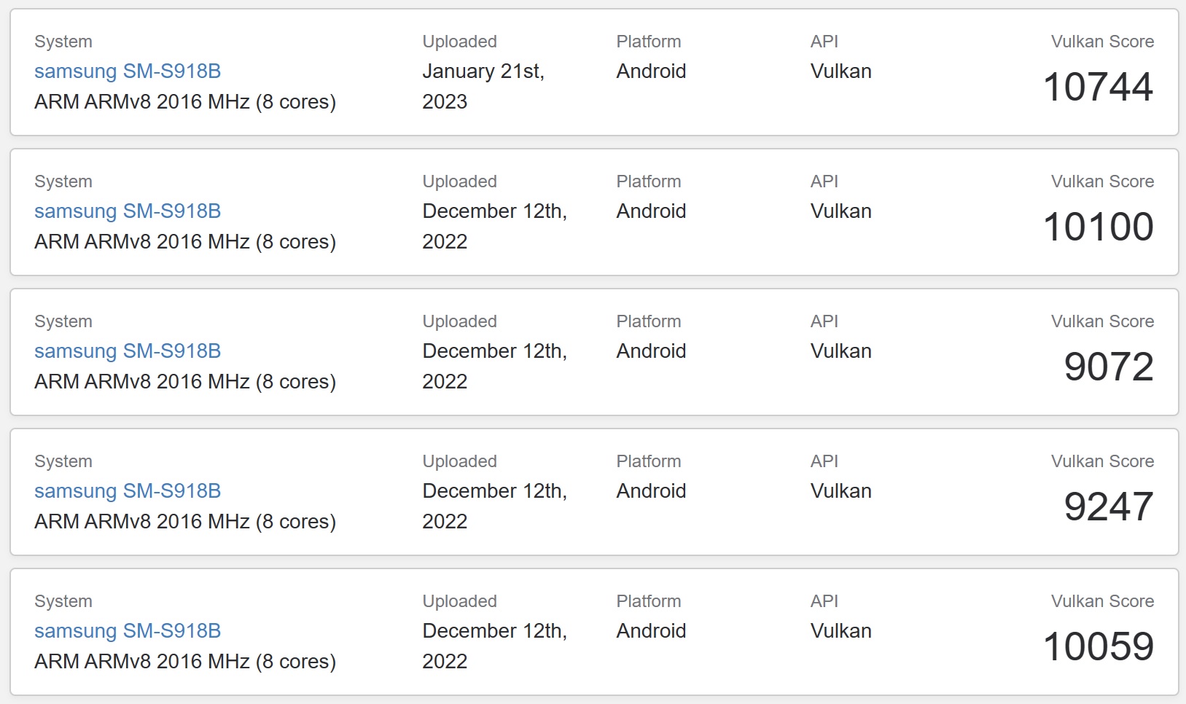This screenshot has height=704, width=1186.
Task: Click the December 12th, 2022 date in the third result
Action: 494,366
